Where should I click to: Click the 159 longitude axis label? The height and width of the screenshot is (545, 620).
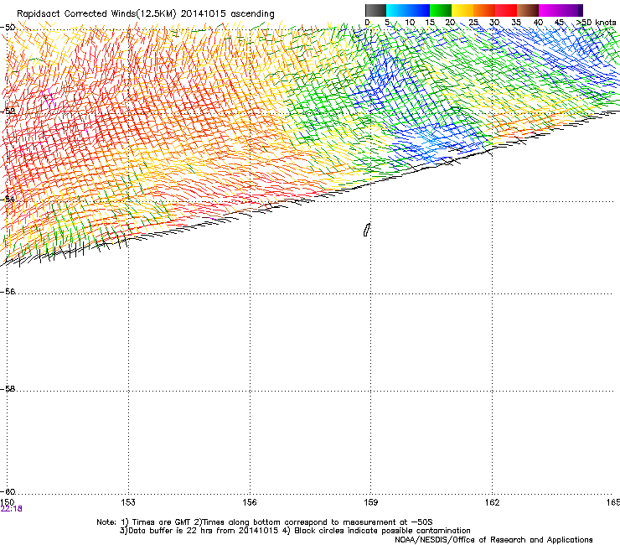[371, 502]
